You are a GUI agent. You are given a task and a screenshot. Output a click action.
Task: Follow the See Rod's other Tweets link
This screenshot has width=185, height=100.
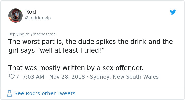[x=45, y=93]
